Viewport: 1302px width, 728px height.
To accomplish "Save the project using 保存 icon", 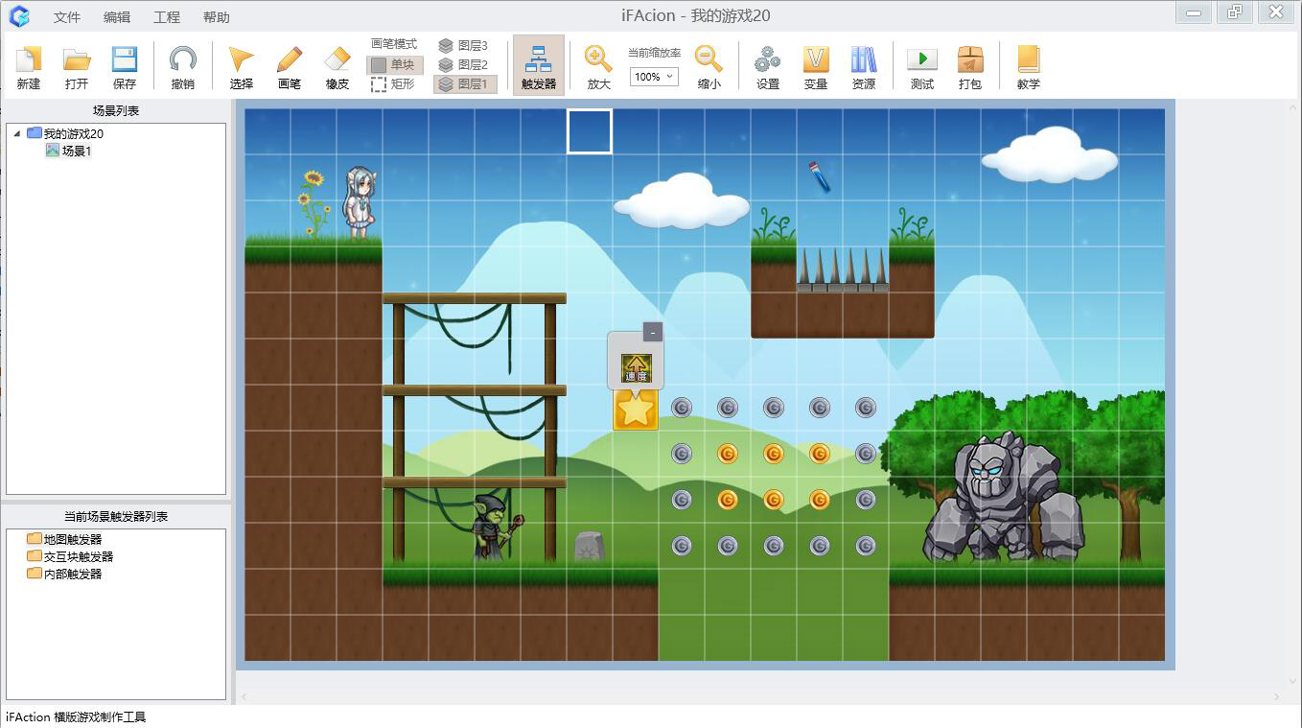I will tap(125, 66).
